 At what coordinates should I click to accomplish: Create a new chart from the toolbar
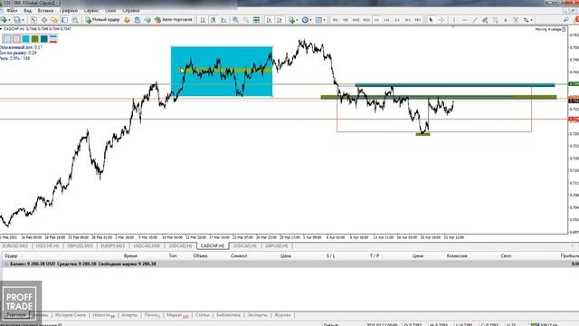click(x=4, y=20)
